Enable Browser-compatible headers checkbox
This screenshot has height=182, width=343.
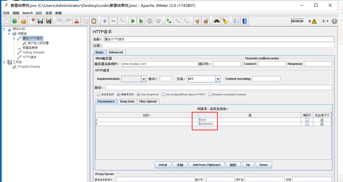pos(210,94)
